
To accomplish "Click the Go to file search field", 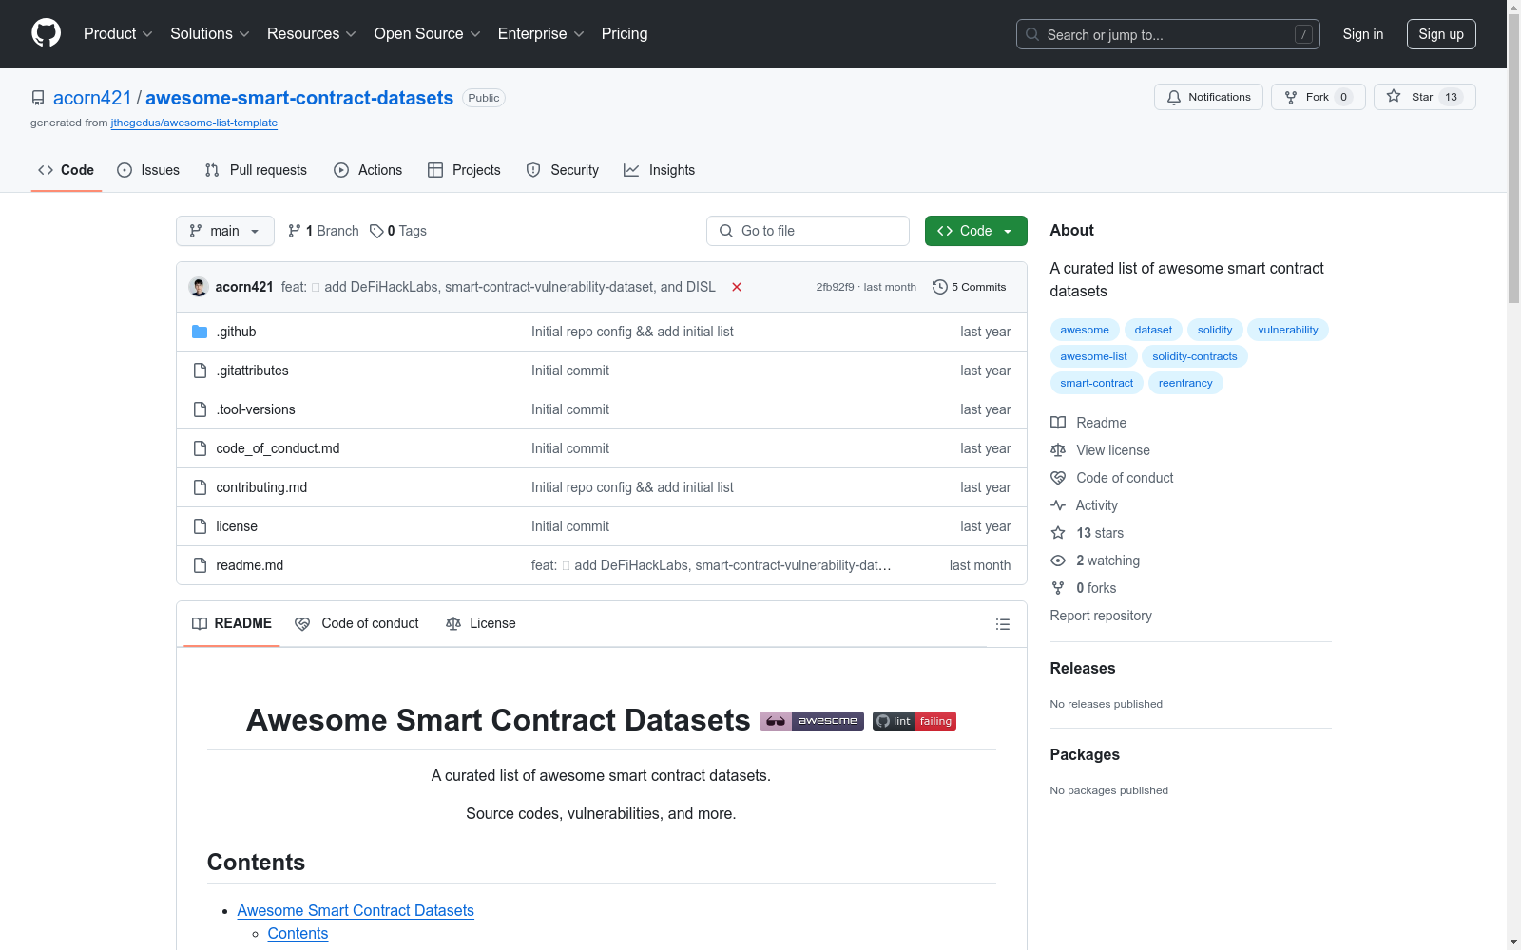I will click(x=808, y=231).
